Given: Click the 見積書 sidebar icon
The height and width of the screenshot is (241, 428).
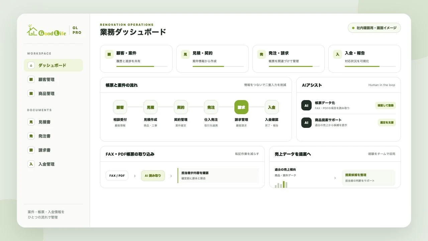Looking at the screenshot, I should pos(31,122).
